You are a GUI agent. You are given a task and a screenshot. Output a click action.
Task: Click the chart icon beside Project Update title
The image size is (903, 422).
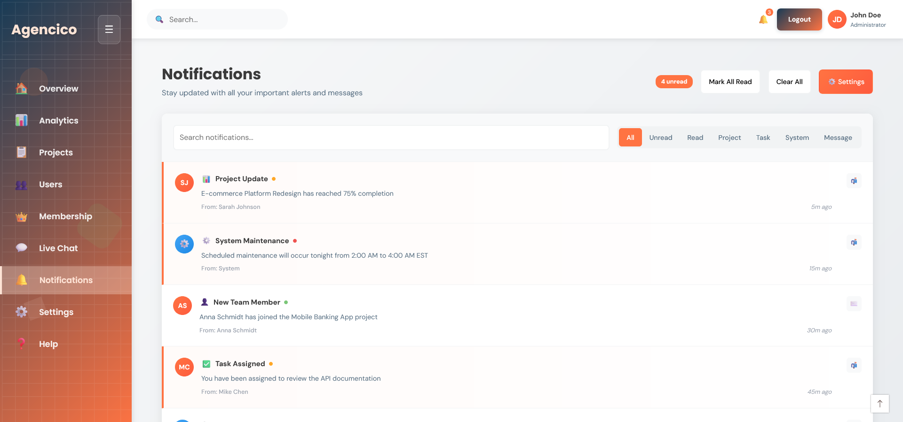click(x=206, y=179)
